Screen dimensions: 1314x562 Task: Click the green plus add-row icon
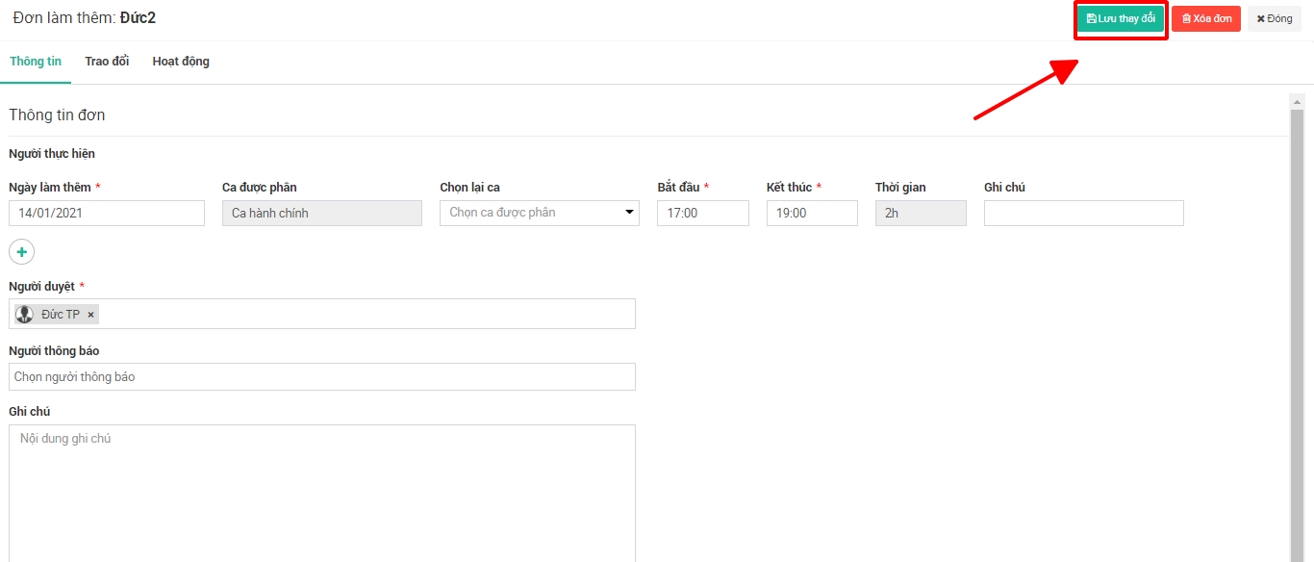[x=21, y=251]
